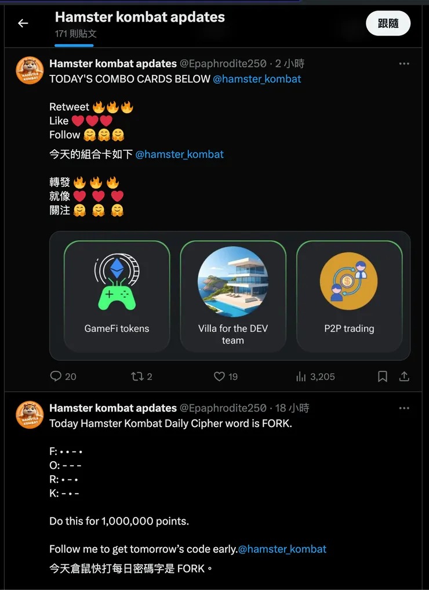
Task: Open @hamster_kombat link in cipher post
Action: [x=282, y=549]
